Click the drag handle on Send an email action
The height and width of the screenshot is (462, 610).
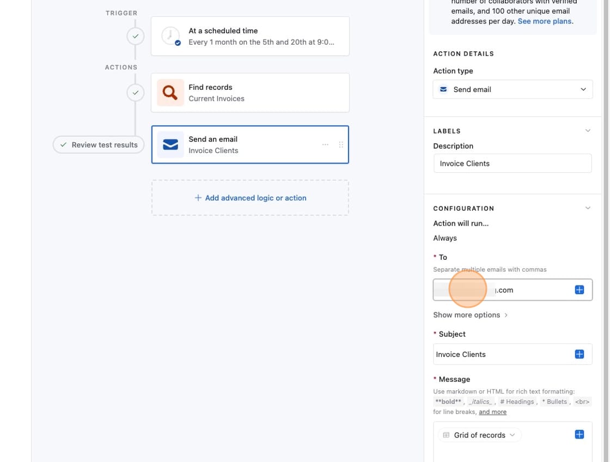pos(341,144)
